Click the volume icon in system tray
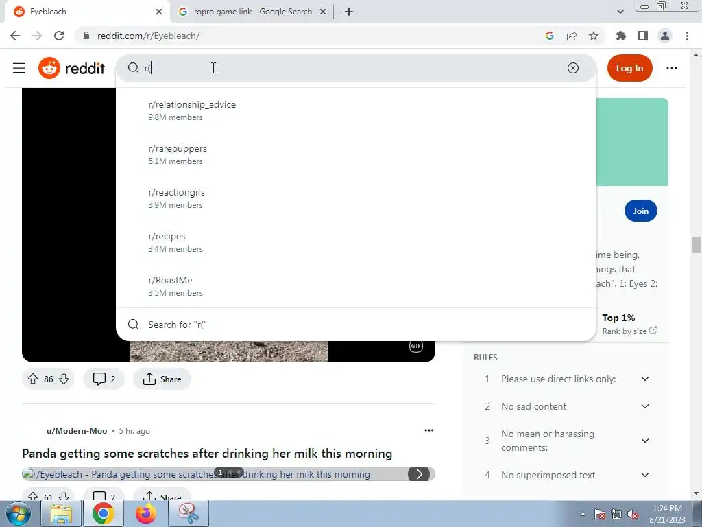The height and width of the screenshot is (527, 702). coord(633,515)
